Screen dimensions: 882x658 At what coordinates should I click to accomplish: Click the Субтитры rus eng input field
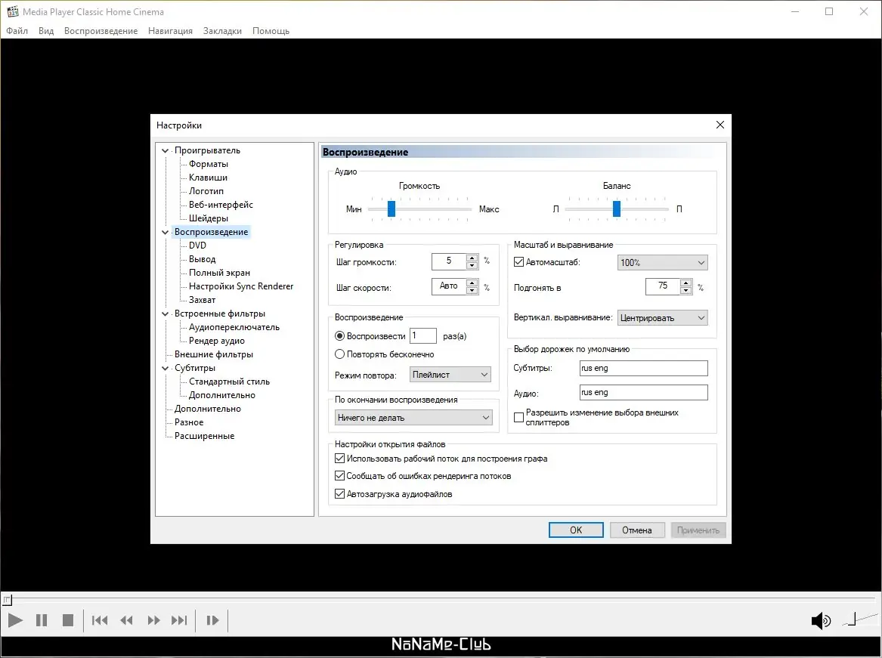coord(643,368)
